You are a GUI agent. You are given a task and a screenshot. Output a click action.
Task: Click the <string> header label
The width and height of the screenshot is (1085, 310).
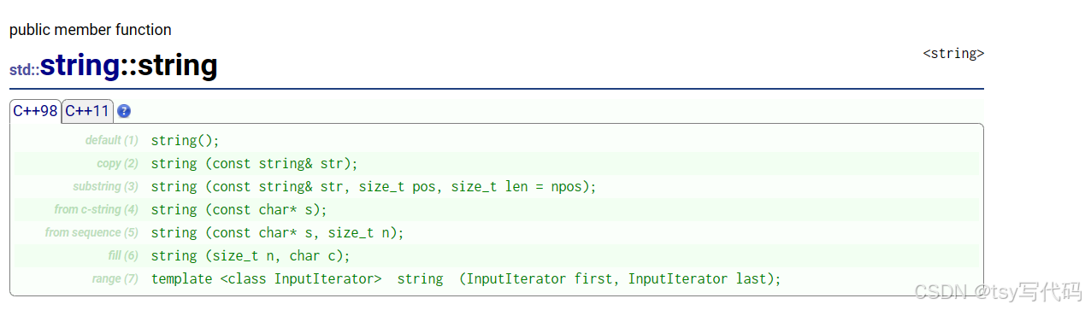953,54
